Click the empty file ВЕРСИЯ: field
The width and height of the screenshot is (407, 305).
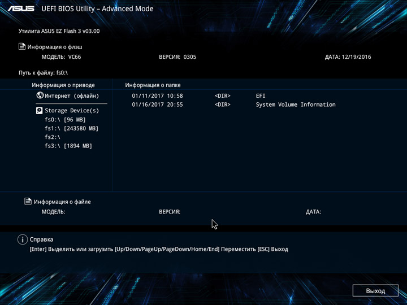coord(170,212)
